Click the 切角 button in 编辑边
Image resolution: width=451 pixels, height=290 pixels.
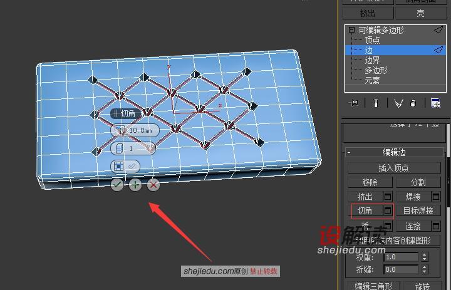coord(365,210)
